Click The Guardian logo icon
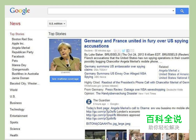Viewport: 196px width, 140px height. pyautogui.click(x=89, y=102)
